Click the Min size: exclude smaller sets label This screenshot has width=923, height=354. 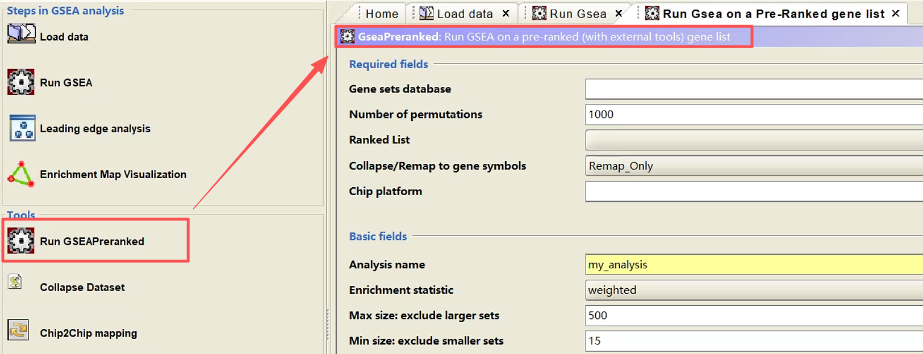(426, 341)
